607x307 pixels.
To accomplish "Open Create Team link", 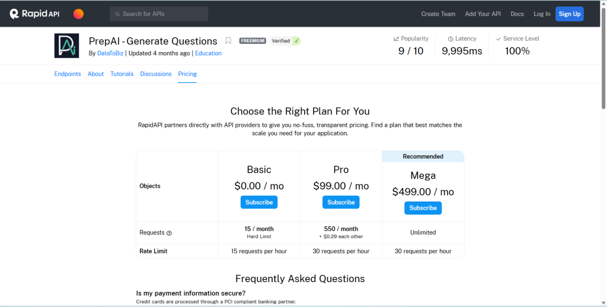I will tap(438, 14).
